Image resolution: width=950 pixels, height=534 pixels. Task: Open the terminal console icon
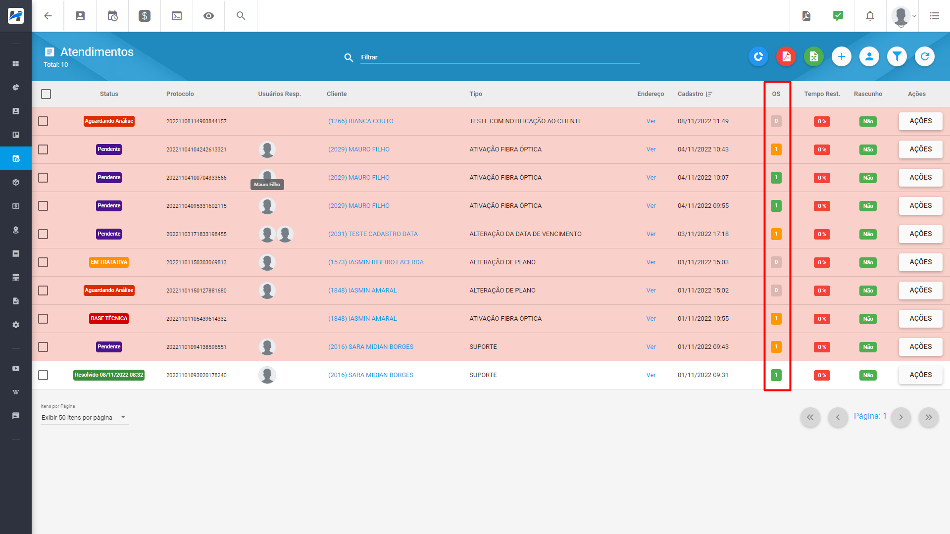177,16
